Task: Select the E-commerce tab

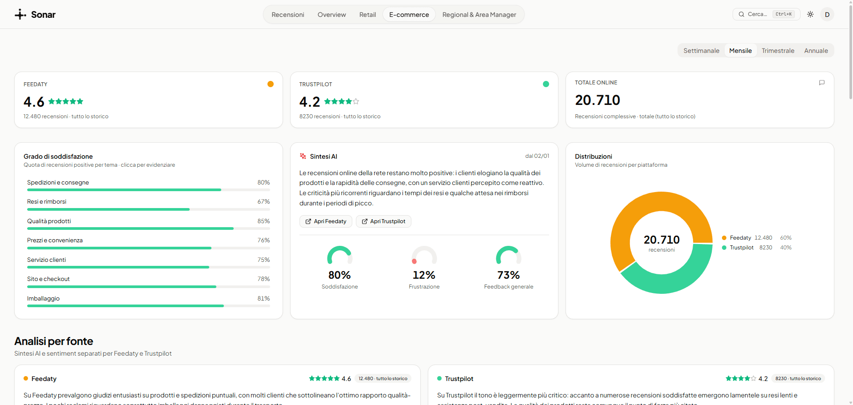Action: tap(409, 15)
